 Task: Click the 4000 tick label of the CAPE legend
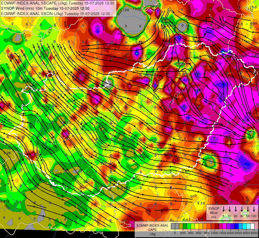246,233
